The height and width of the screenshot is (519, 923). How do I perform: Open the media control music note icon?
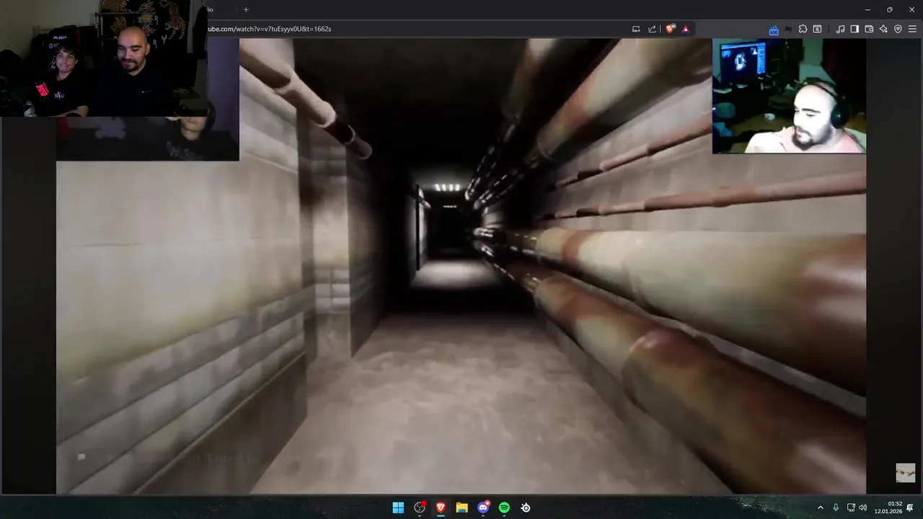[840, 29]
